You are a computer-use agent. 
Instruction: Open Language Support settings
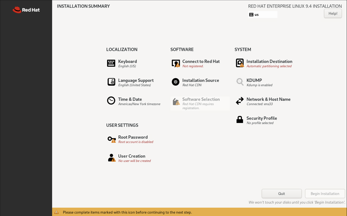[x=136, y=81]
